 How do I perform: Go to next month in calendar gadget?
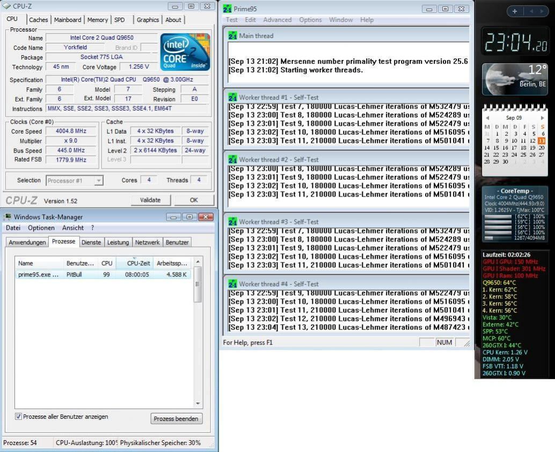click(542, 118)
